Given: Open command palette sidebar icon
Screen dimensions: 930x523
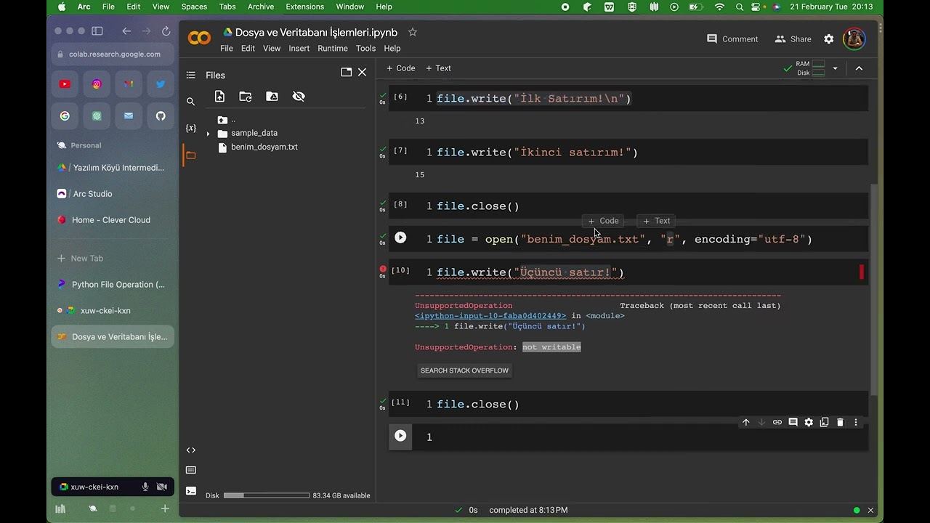Looking at the screenshot, I should coord(190,470).
